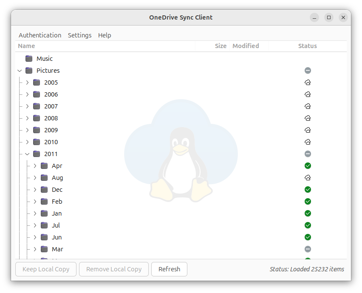Click the Size column header
The image size is (362, 293).
click(221, 46)
